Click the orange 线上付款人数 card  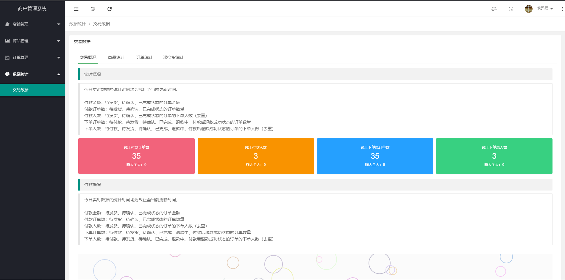click(x=256, y=156)
